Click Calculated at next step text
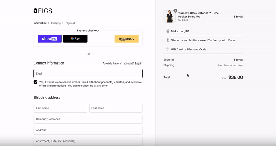276x146 pixels. [230, 65]
